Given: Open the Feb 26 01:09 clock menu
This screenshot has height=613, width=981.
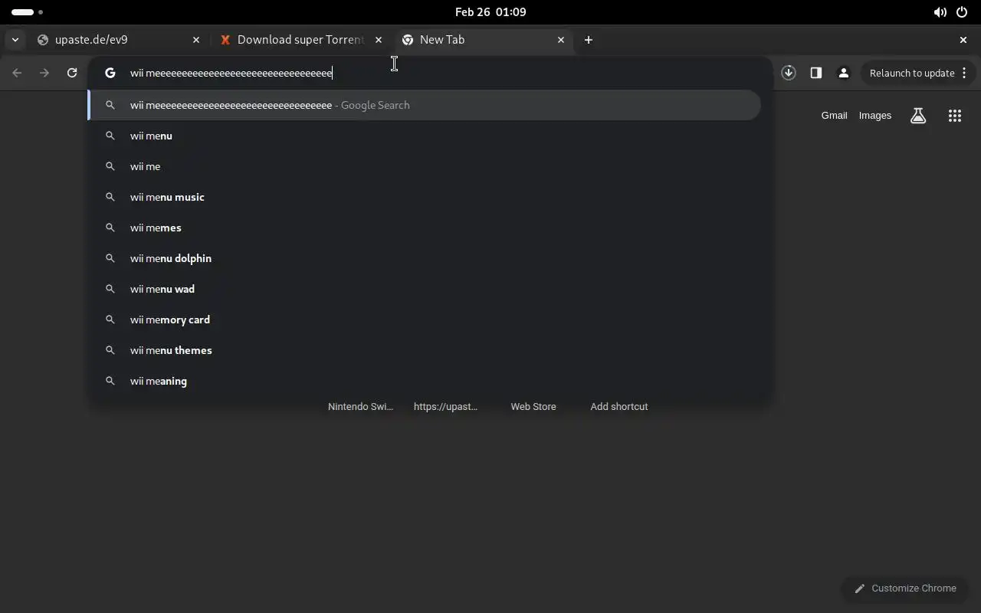Looking at the screenshot, I should point(490,12).
